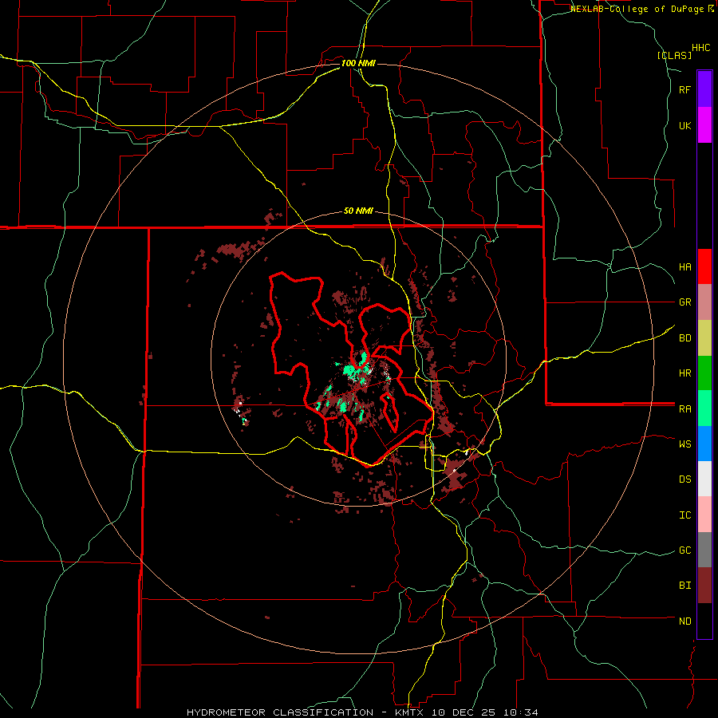Click the RA legend label
The height and width of the screenshot is (718, 718).
[x=684, y=409]
